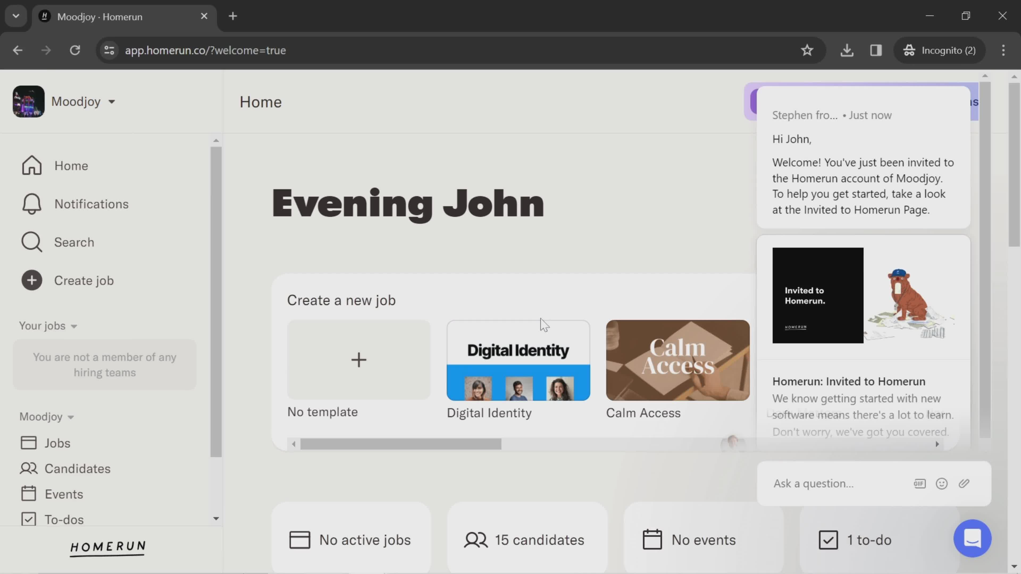Open Homerun: Invited to Homerun link
The image size is (1021, 574).
849,382
